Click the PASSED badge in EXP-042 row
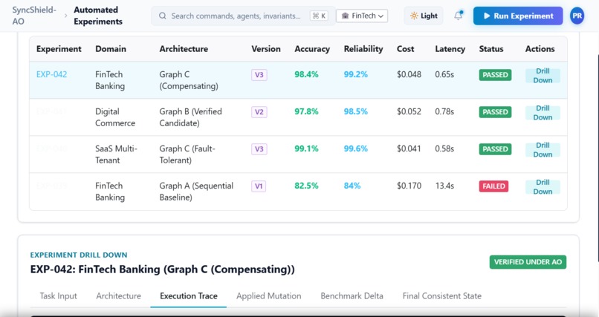Viewport: 599px width, 317px height. (495, 75)
